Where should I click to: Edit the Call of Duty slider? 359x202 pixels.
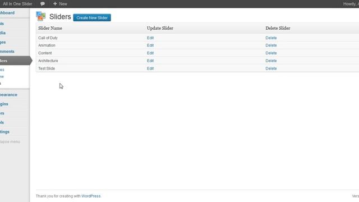150,38
